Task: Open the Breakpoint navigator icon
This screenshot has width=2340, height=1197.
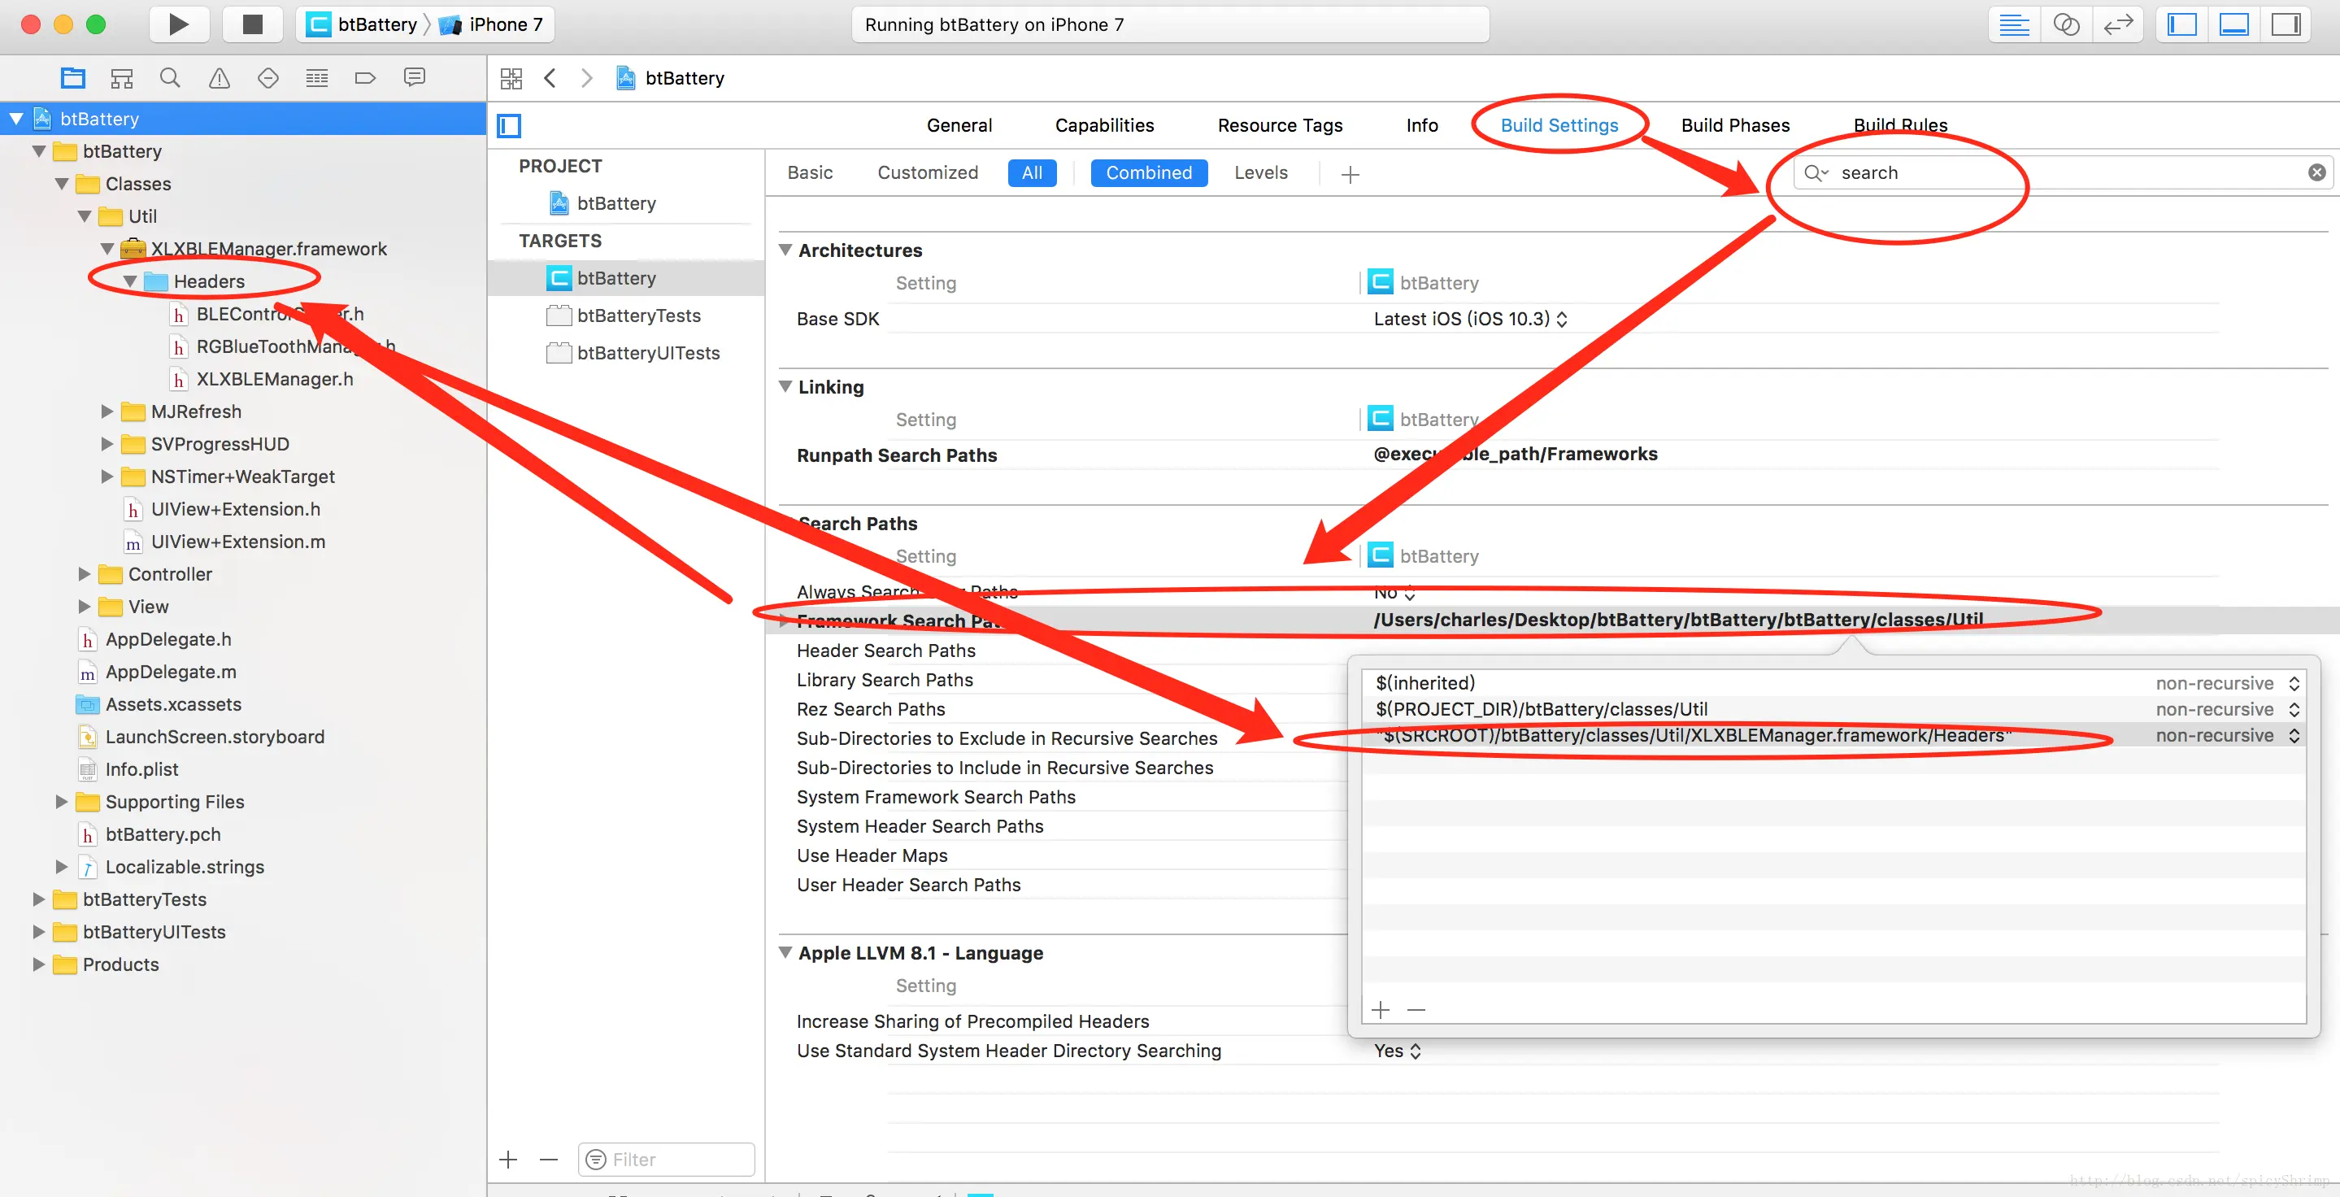Action: (x=365, y=78)
